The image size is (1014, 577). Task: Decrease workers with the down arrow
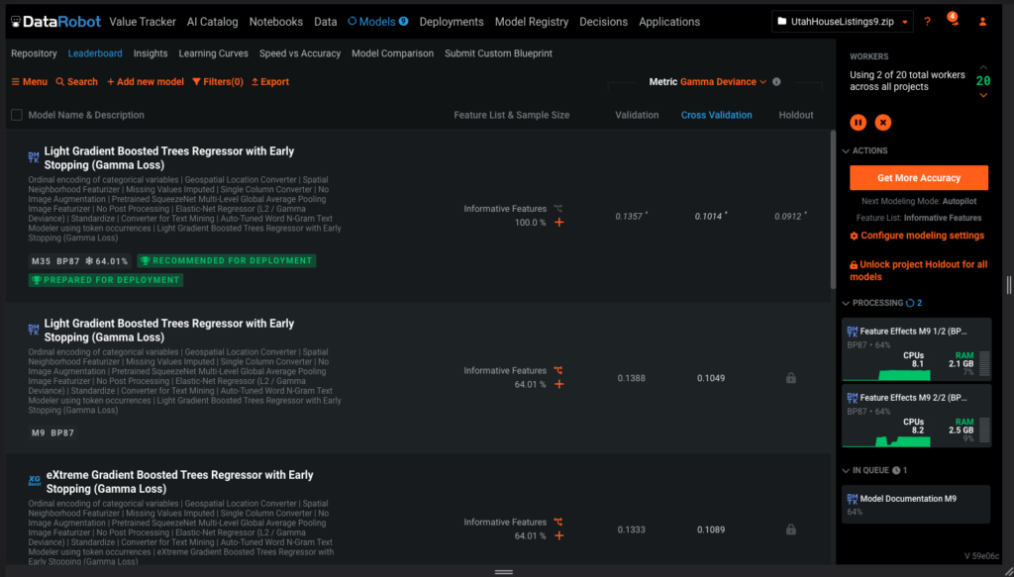point(983,96)
